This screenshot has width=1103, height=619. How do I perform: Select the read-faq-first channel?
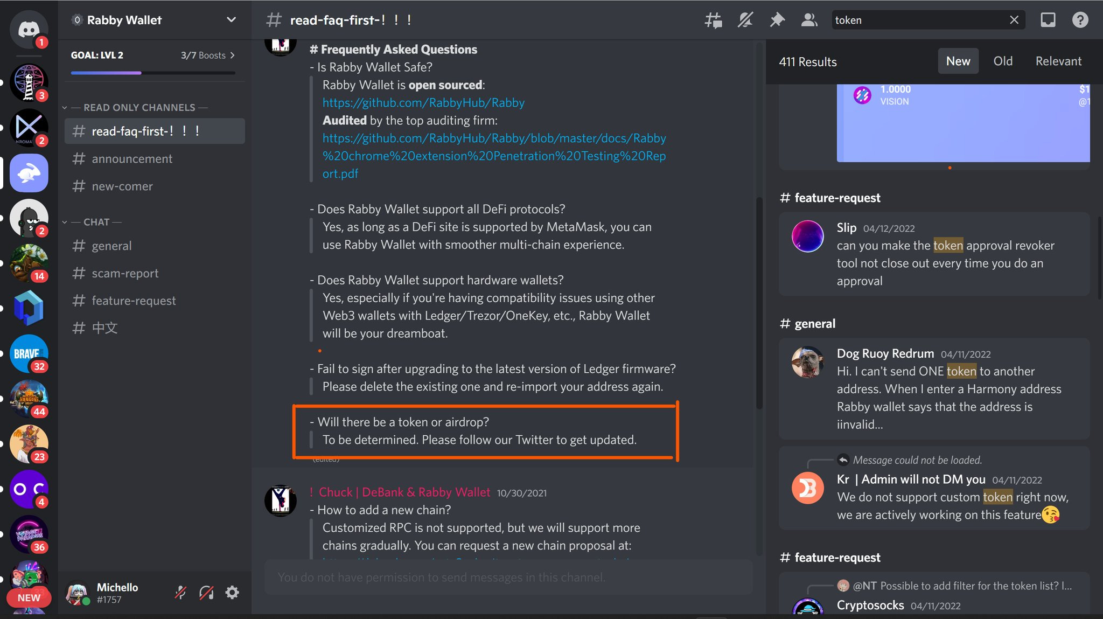coord(155,131)
